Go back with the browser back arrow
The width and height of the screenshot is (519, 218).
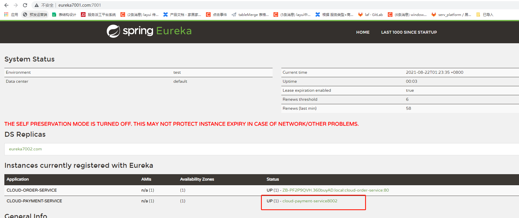(6, 5)
